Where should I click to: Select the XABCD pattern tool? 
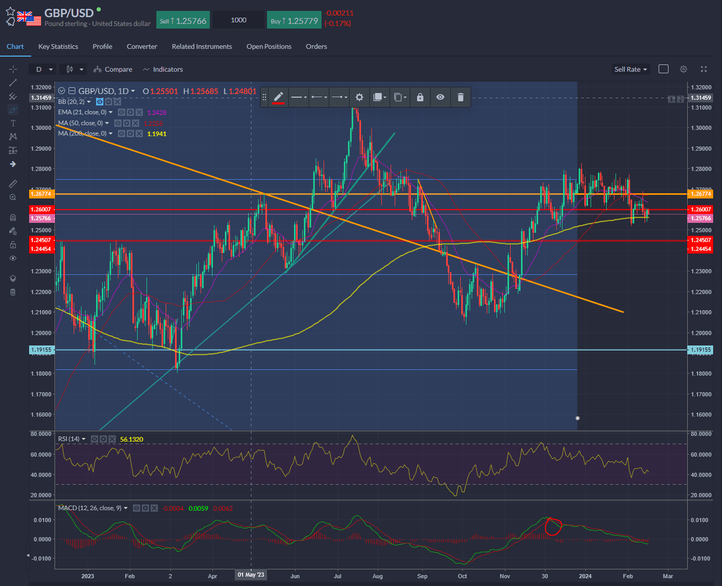point(13,137)
